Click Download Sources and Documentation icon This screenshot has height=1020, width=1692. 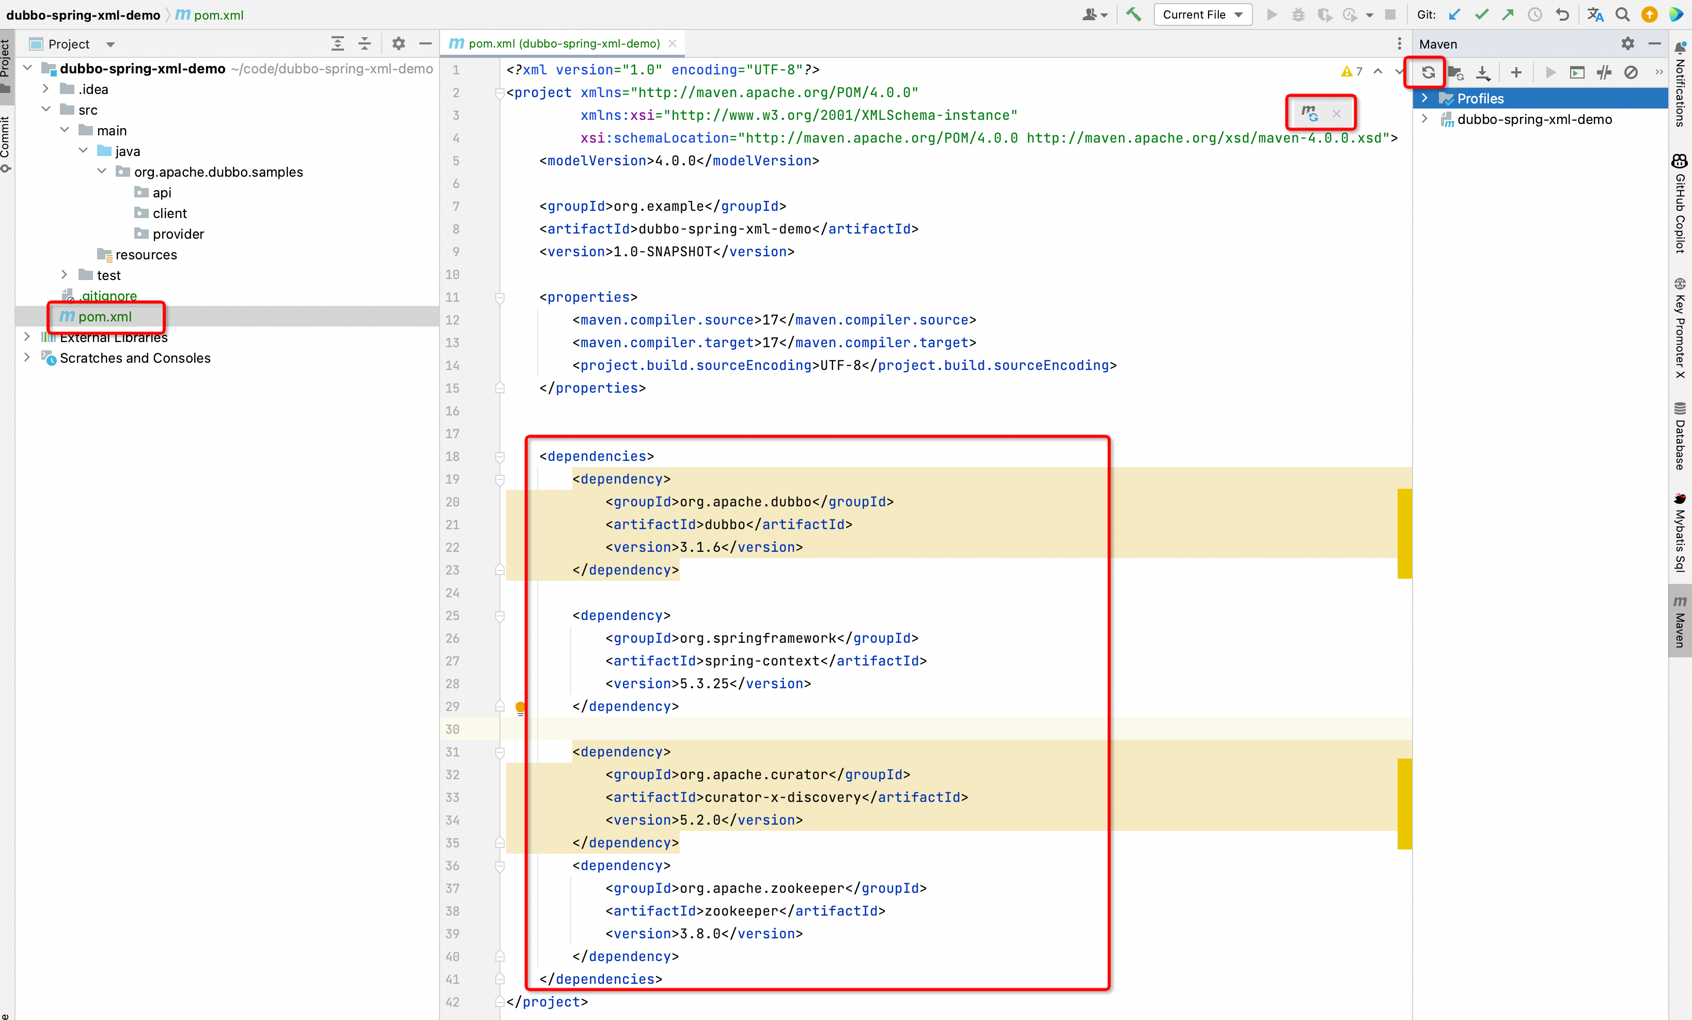(x=1482, y=72)
